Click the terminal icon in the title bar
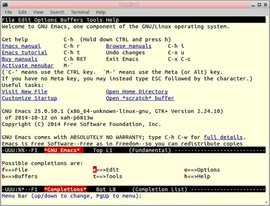 click(5, 4)
